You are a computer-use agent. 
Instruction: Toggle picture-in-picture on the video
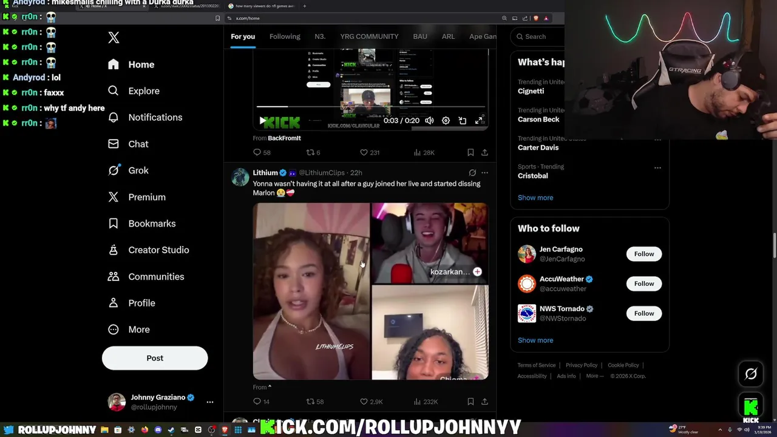[463, 121]
